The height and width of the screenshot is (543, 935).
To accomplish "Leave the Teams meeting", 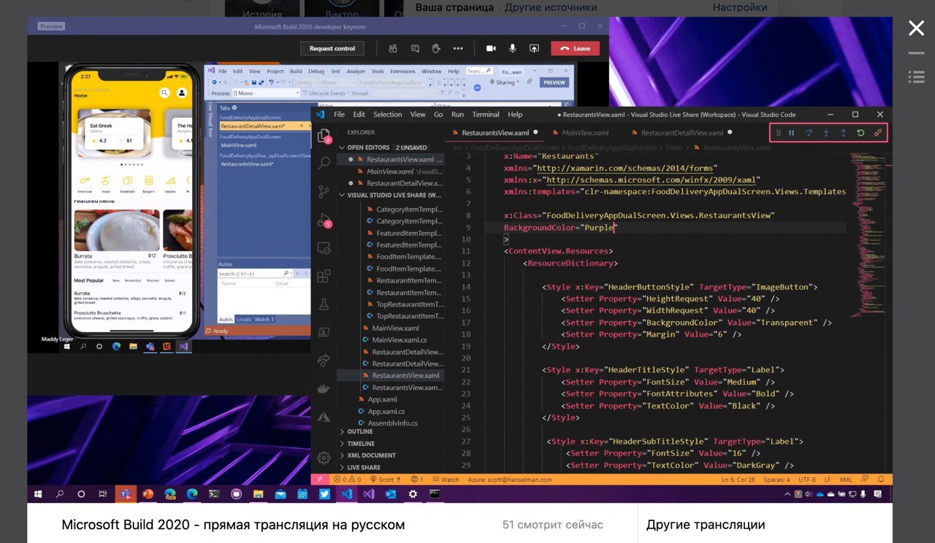I will point(575,48).
